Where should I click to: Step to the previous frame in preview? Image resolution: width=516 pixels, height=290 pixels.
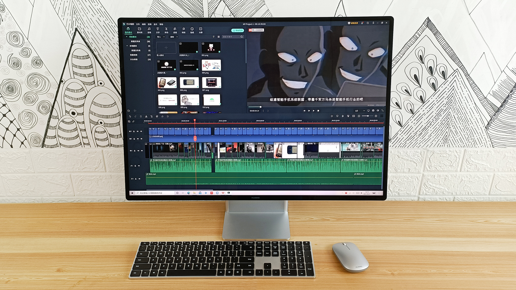point(304,111)
